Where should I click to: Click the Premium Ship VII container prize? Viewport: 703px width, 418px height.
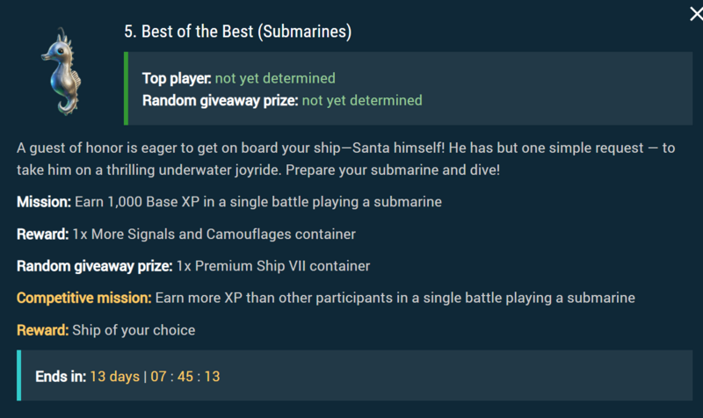[x=273, y=266]
